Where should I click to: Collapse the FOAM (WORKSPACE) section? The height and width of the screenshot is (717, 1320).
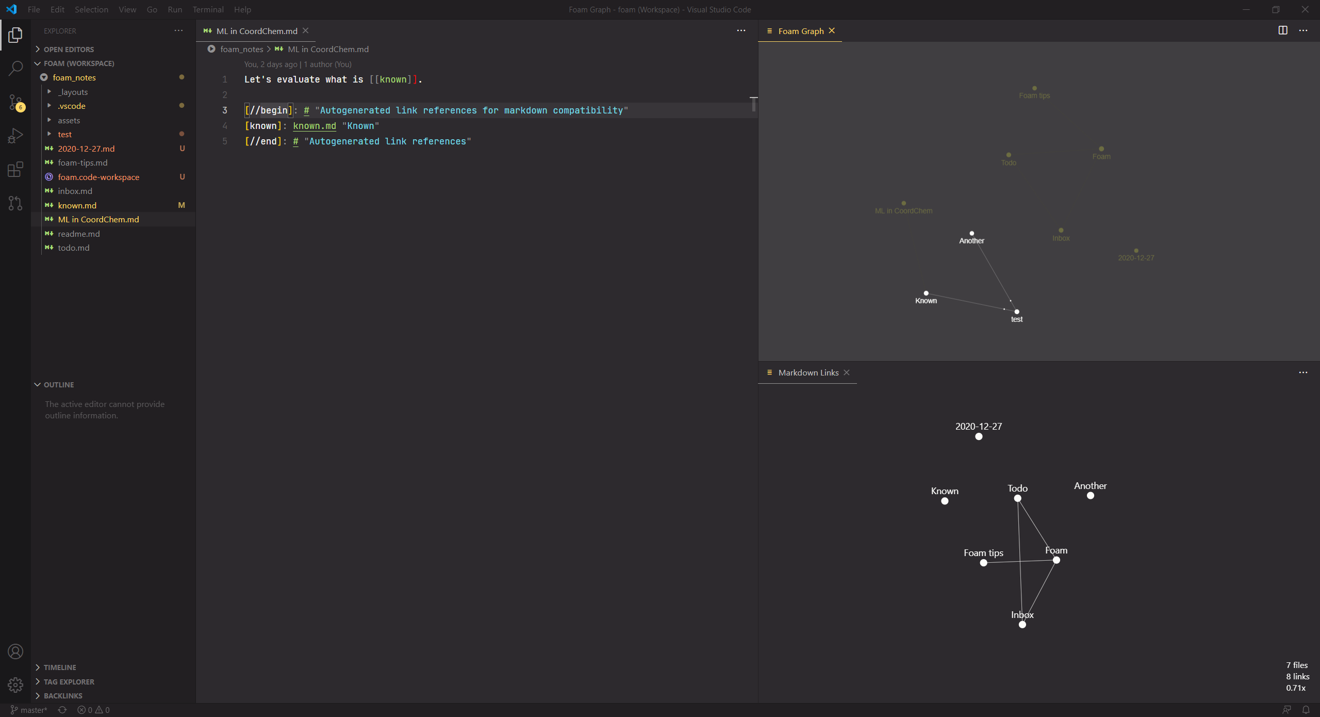coord(37,63)
